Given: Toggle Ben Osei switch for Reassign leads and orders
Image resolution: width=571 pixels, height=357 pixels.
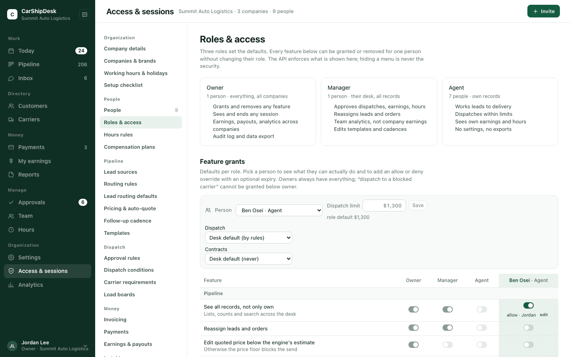Looking at the screenshot, I should click(529, 328).
